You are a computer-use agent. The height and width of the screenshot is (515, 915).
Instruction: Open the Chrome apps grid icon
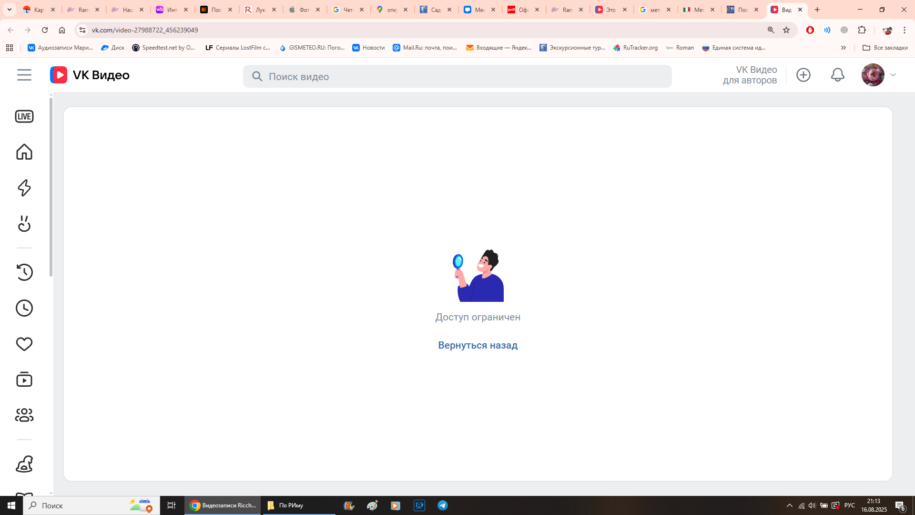10,48
